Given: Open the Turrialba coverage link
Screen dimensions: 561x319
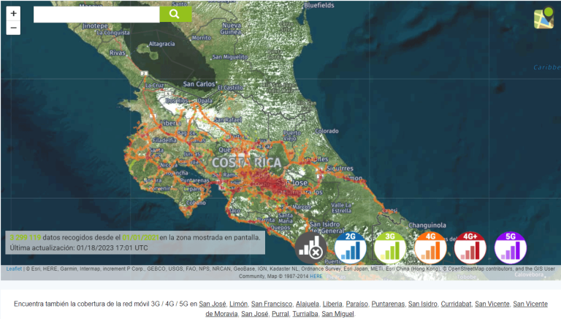Looking at the screenshot, I should (305, 314).
